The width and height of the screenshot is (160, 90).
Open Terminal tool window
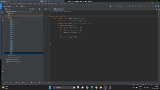click(x=34, y=83)
